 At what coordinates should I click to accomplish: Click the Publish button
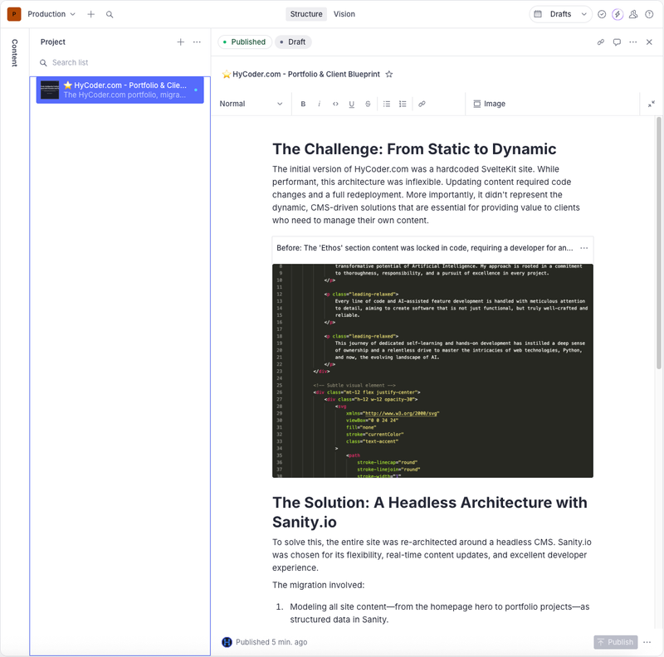coord(616,641)
